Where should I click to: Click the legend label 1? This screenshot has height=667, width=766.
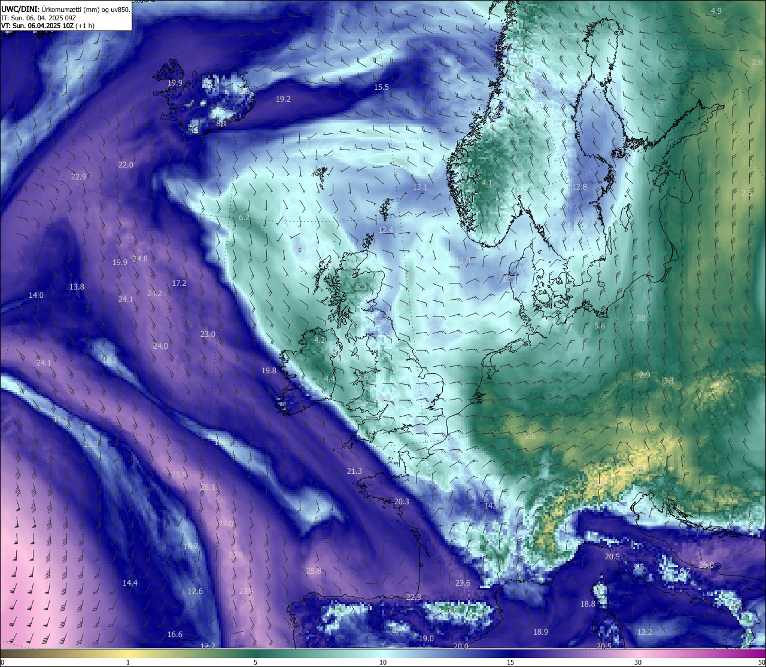128,662
